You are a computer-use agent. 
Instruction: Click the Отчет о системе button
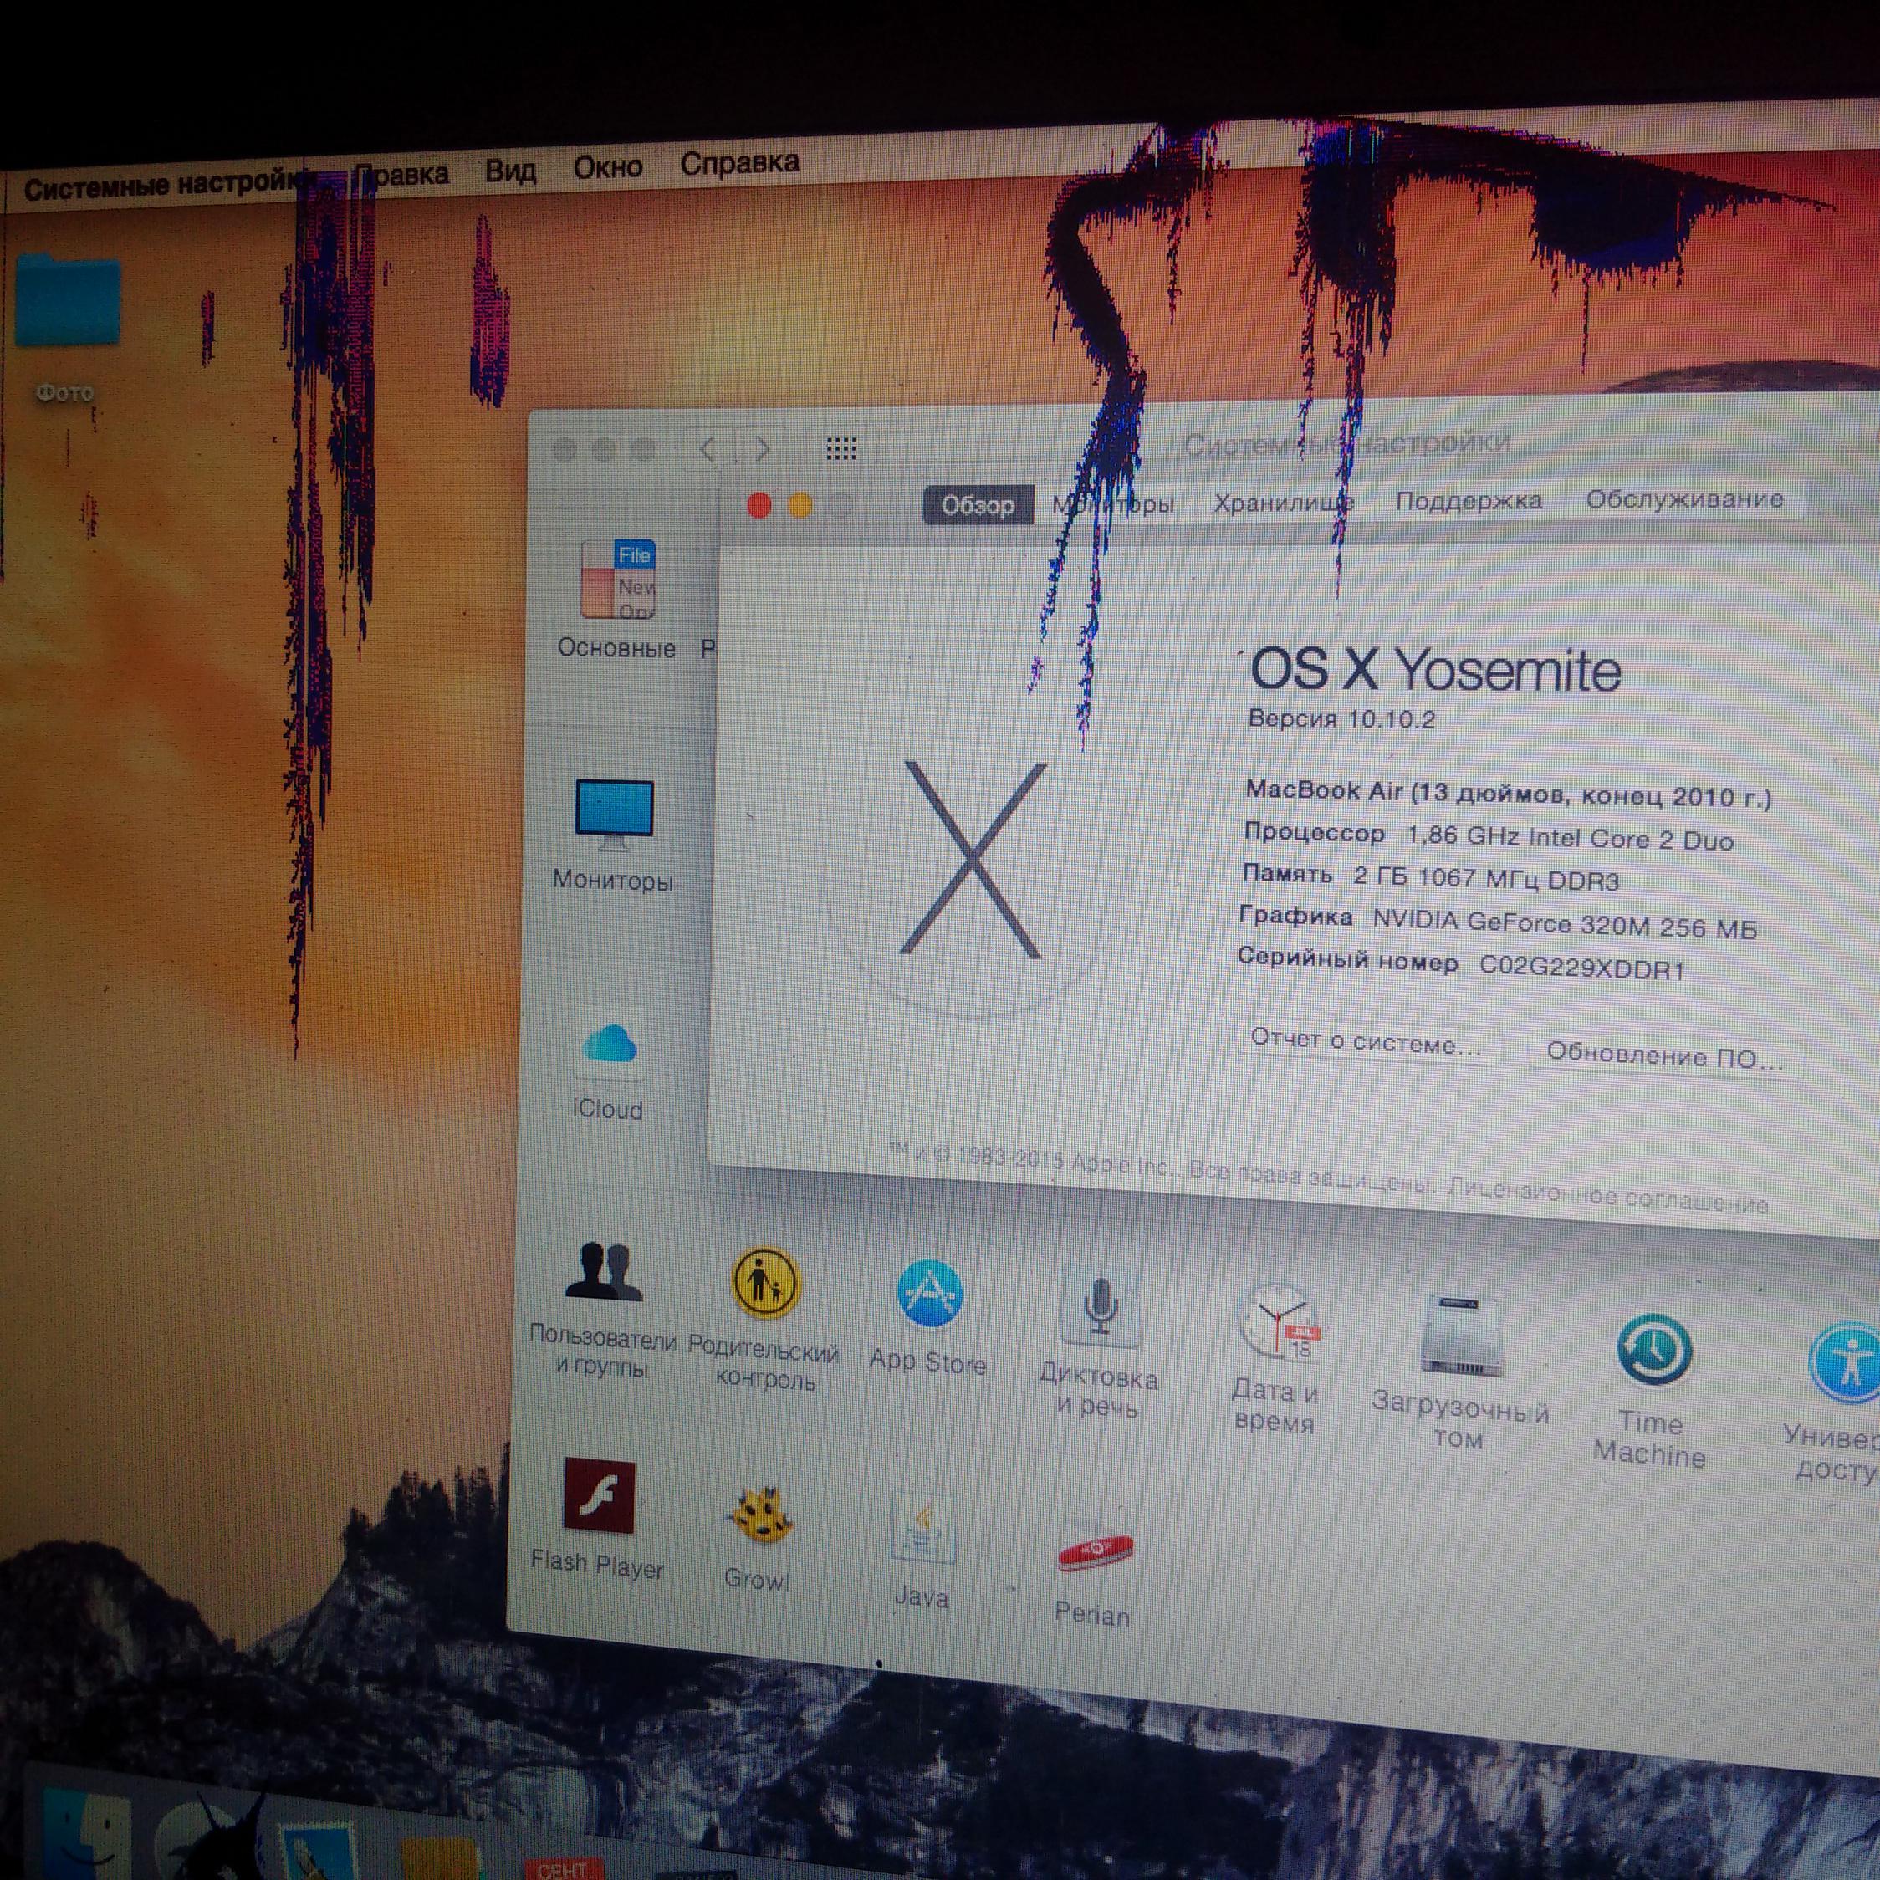1367,1045
